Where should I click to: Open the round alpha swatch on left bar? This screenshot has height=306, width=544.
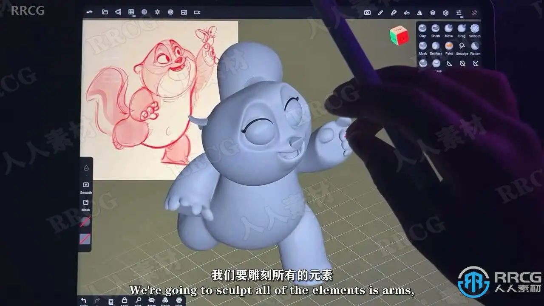85,221
